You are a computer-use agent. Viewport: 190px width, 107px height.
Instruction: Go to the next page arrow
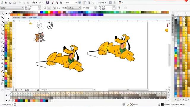33,90
